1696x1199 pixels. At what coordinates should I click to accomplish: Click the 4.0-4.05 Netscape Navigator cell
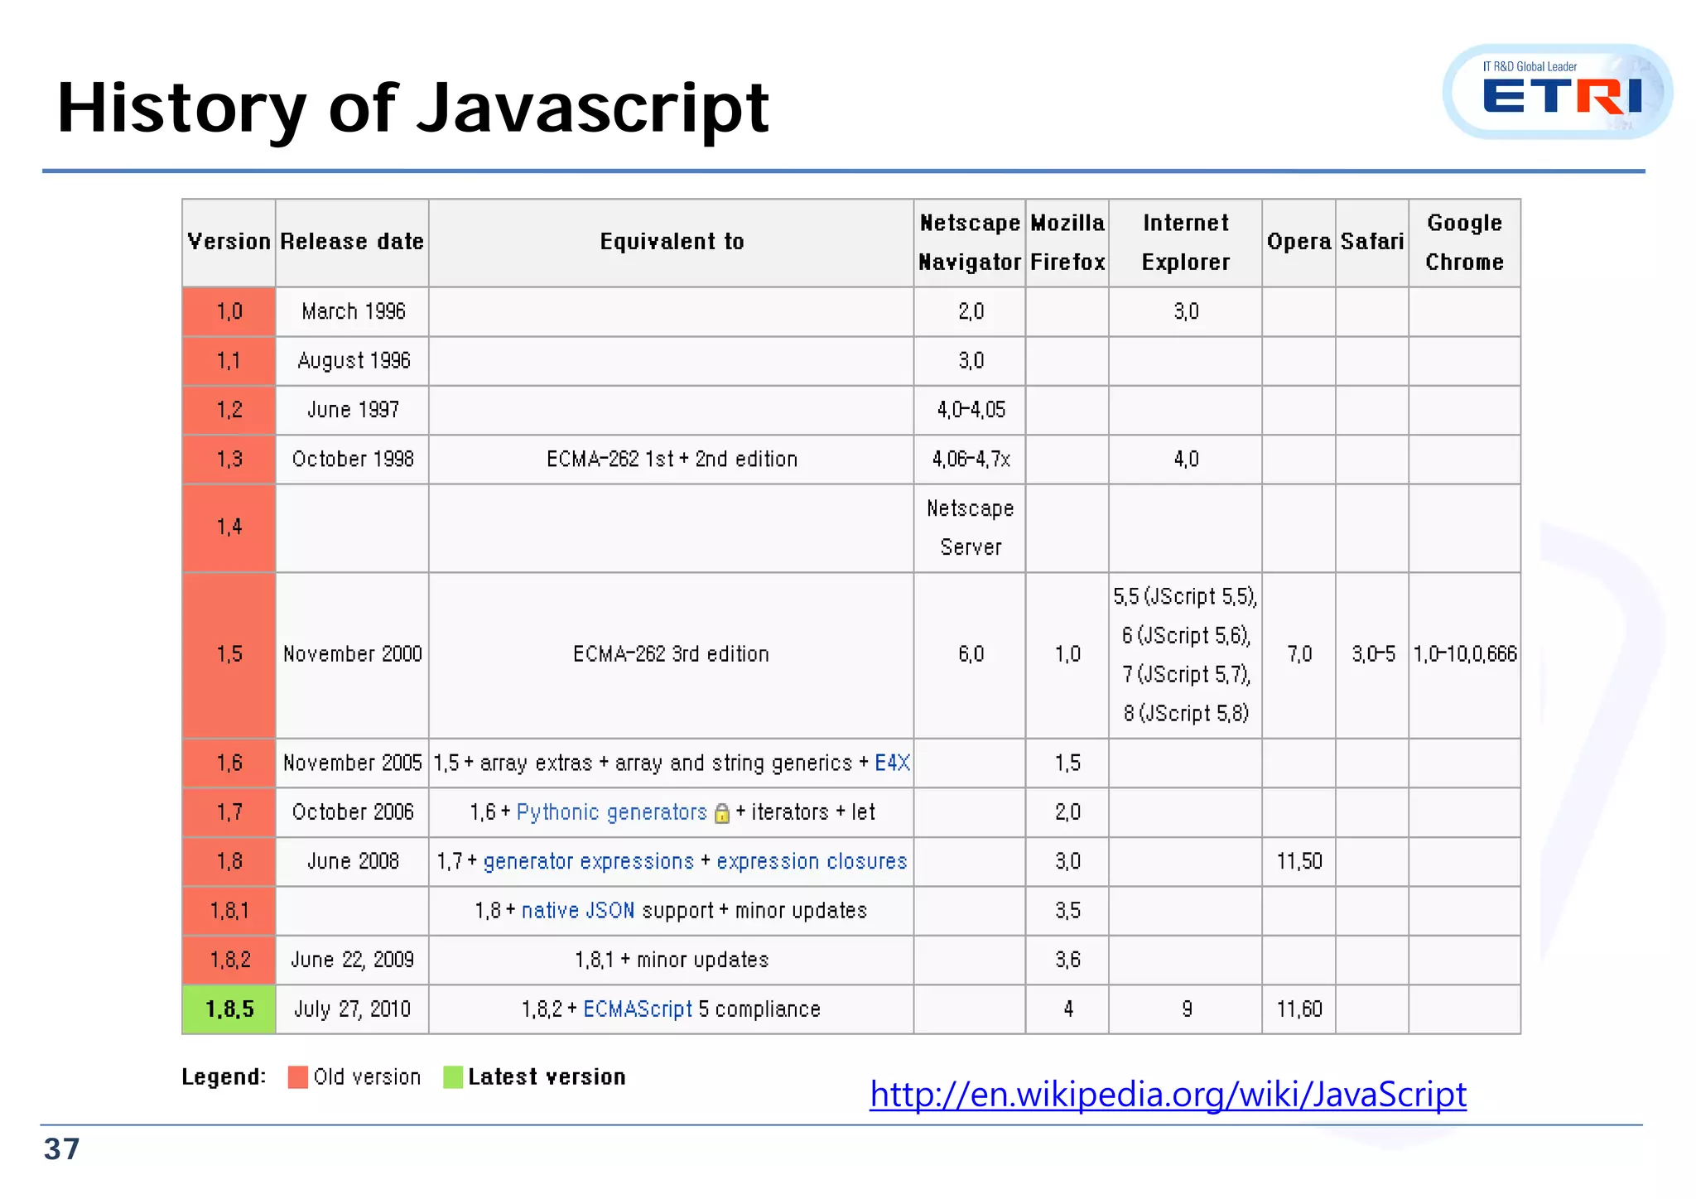(x=970, y=410)
